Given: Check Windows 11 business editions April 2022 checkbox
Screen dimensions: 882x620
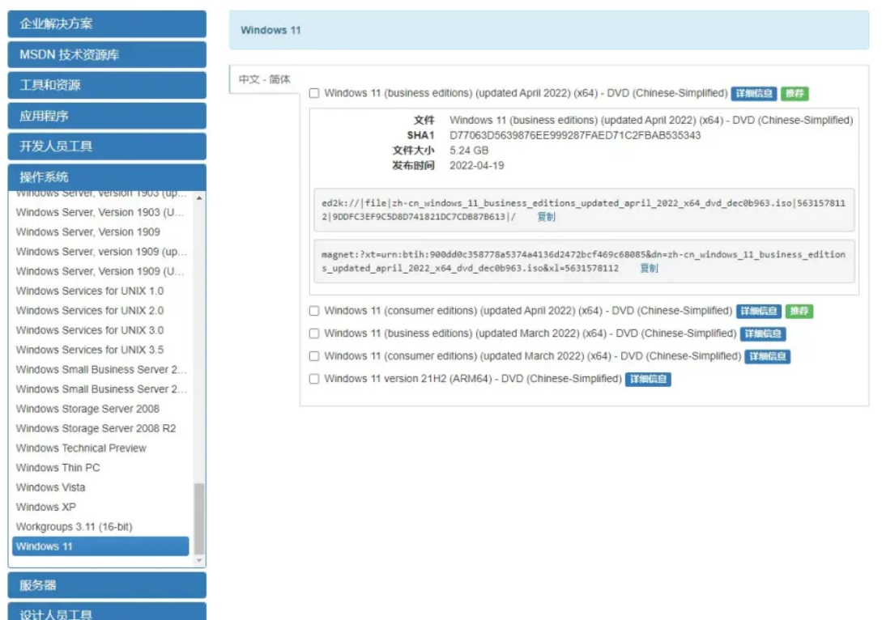Looking at the screenshot, I should (314, 93).
